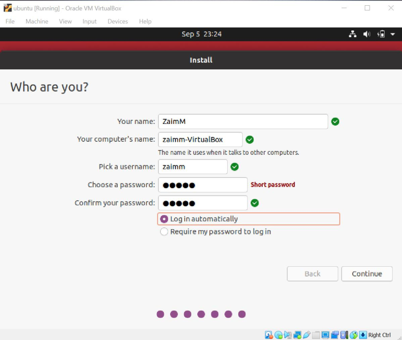The width and height of the screenshot is (402, 340).
Task: Click the Ubuntu volume speaker icon
Action: (367, 34)
